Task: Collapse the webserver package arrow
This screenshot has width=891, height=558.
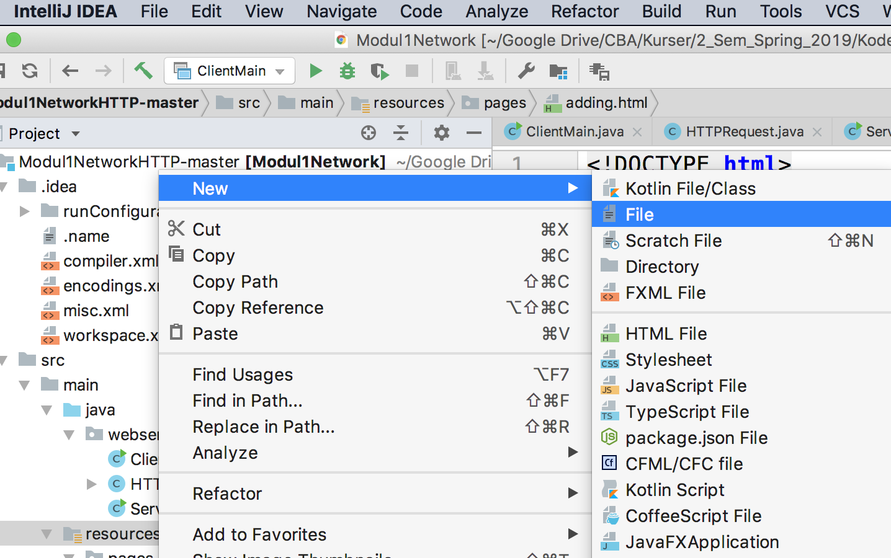Action: [69, 435]
